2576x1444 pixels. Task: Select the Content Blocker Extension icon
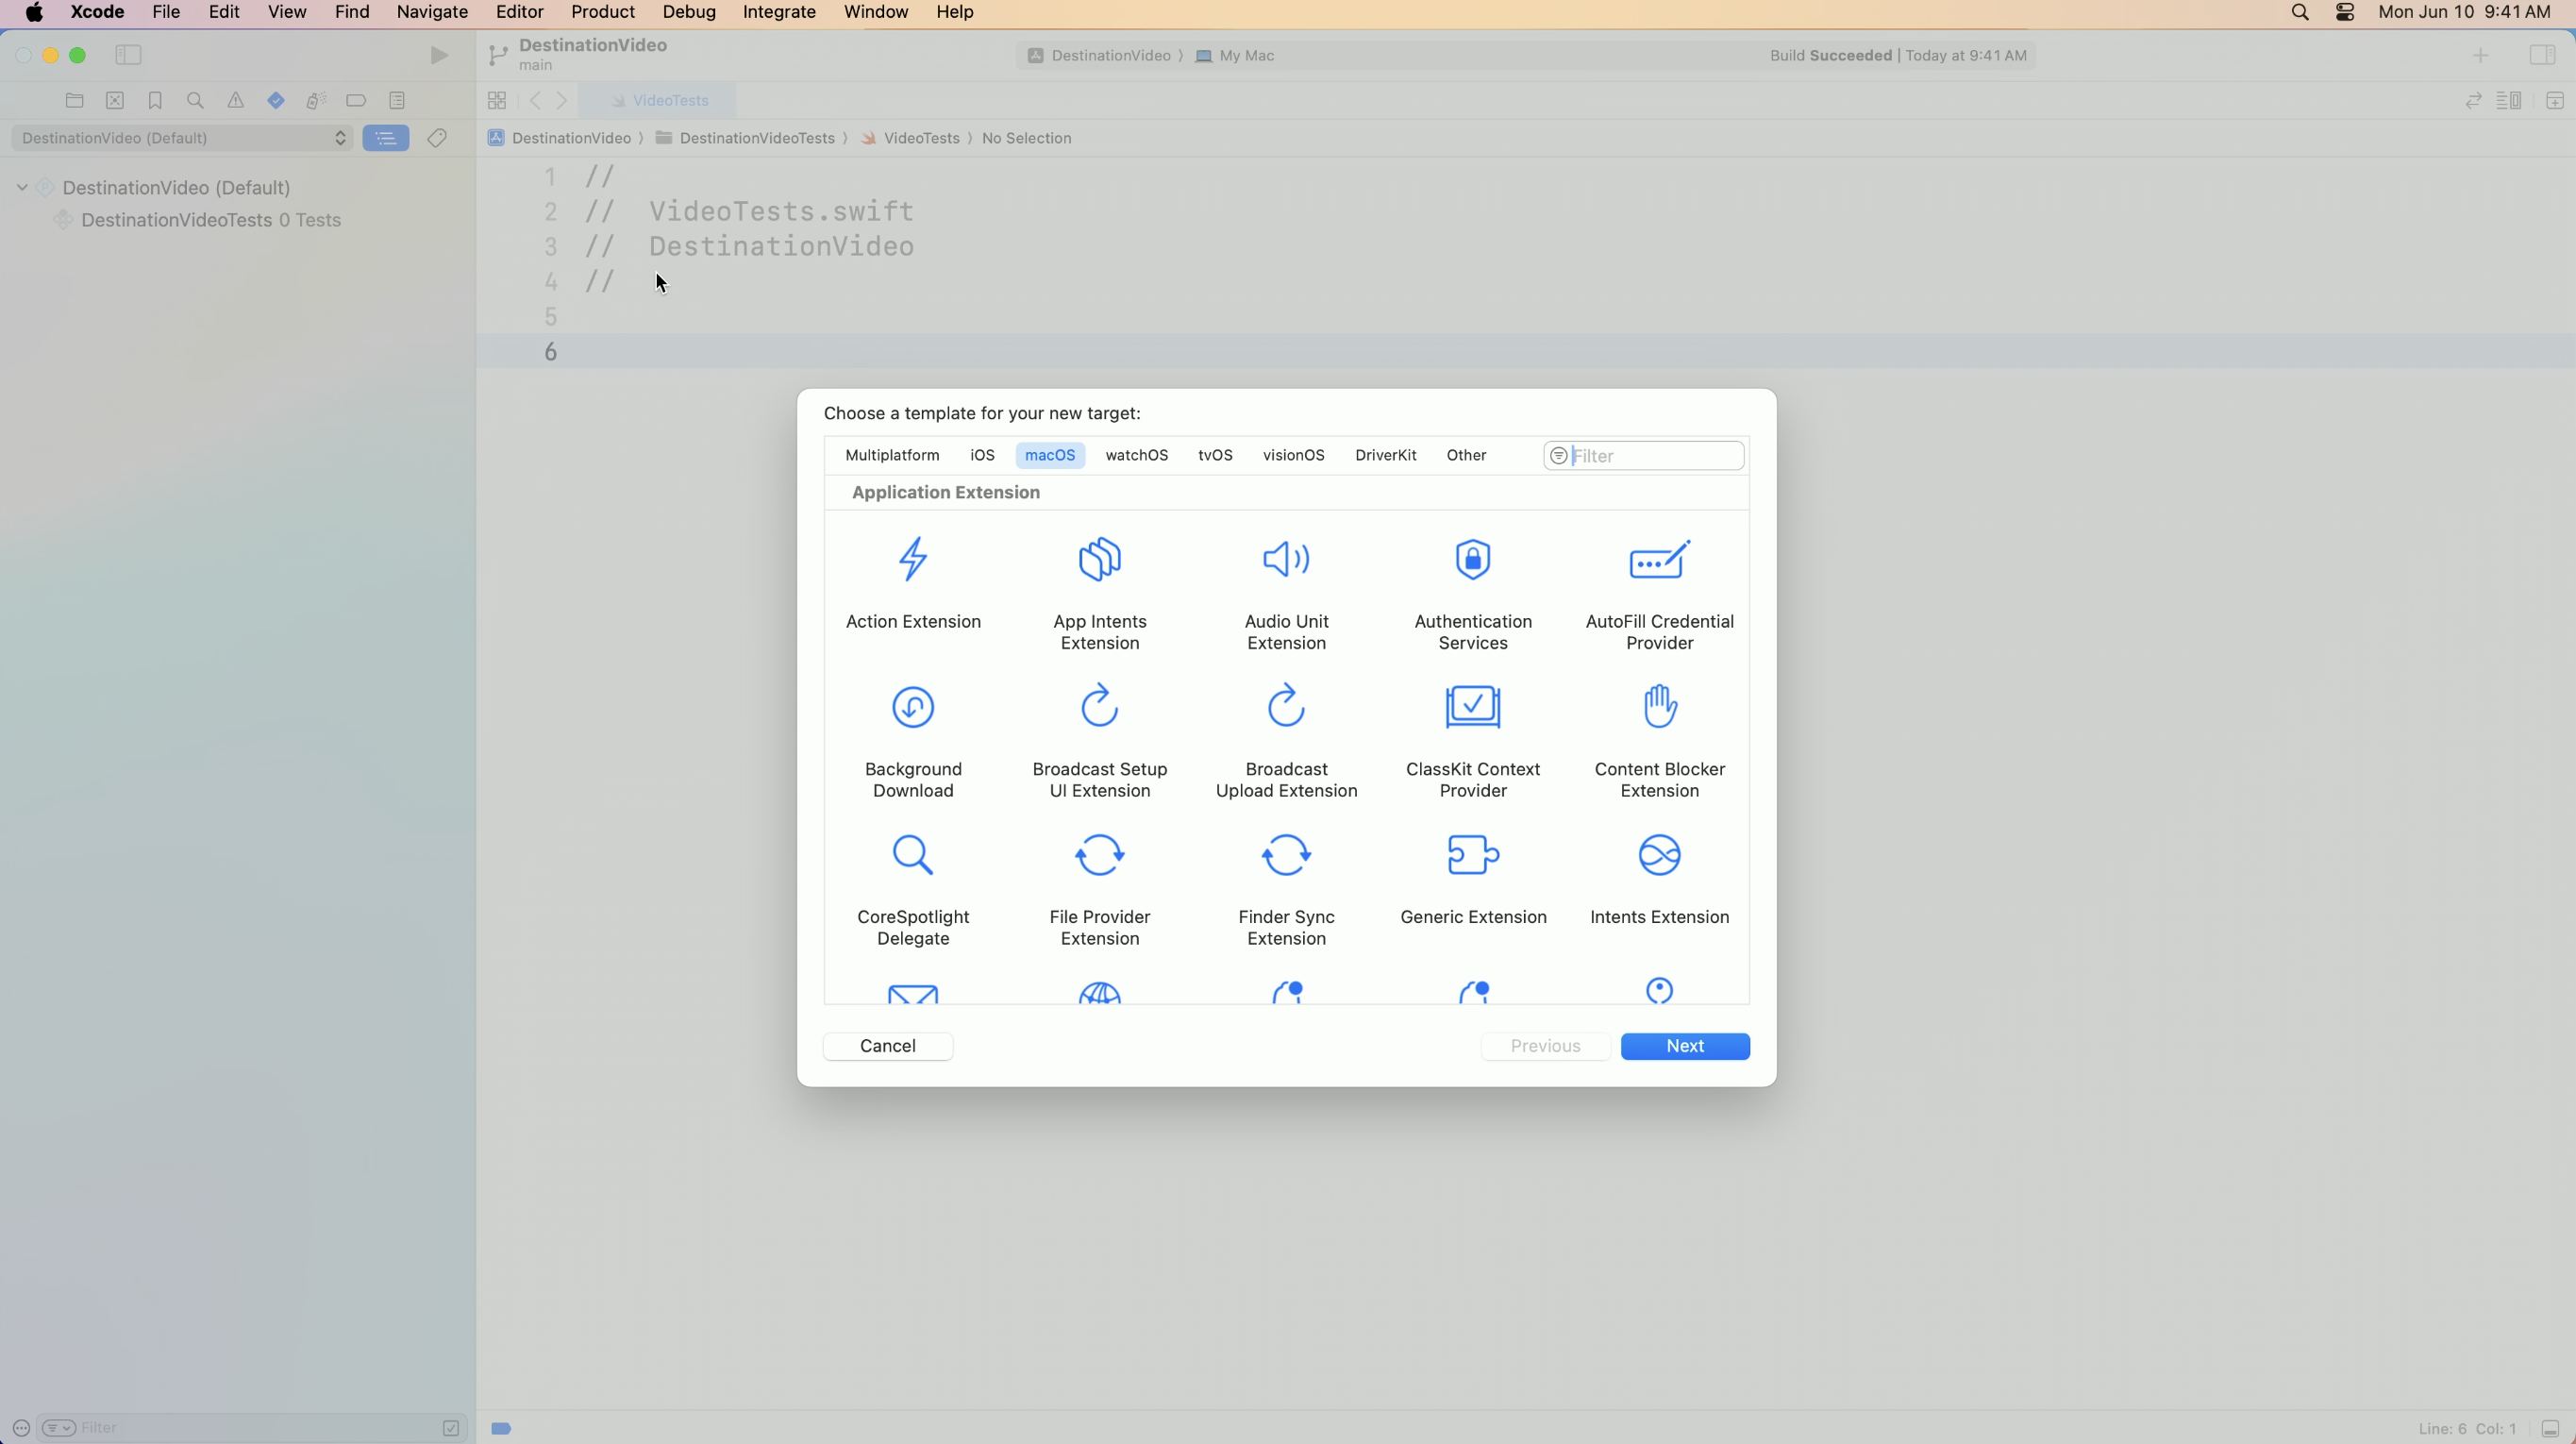click(1659, 707)
